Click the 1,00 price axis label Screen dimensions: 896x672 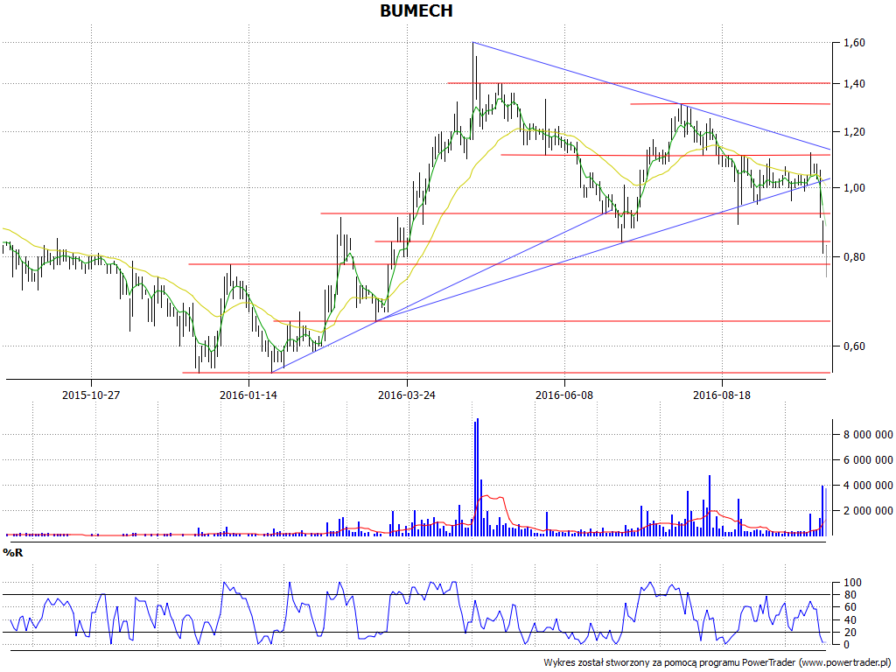(854, 188)
